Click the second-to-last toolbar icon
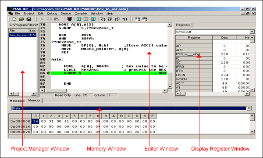 coord(138,19)
